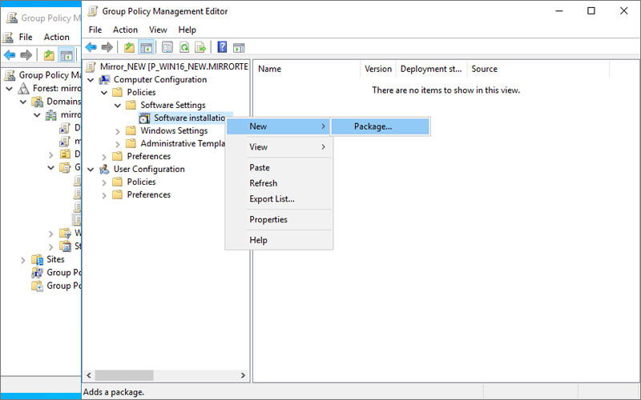Image resolution: width=641 pixels, height=400 pixels.
Task: Expand the Administrative Templates node
Action: click(x=117, y=144)
